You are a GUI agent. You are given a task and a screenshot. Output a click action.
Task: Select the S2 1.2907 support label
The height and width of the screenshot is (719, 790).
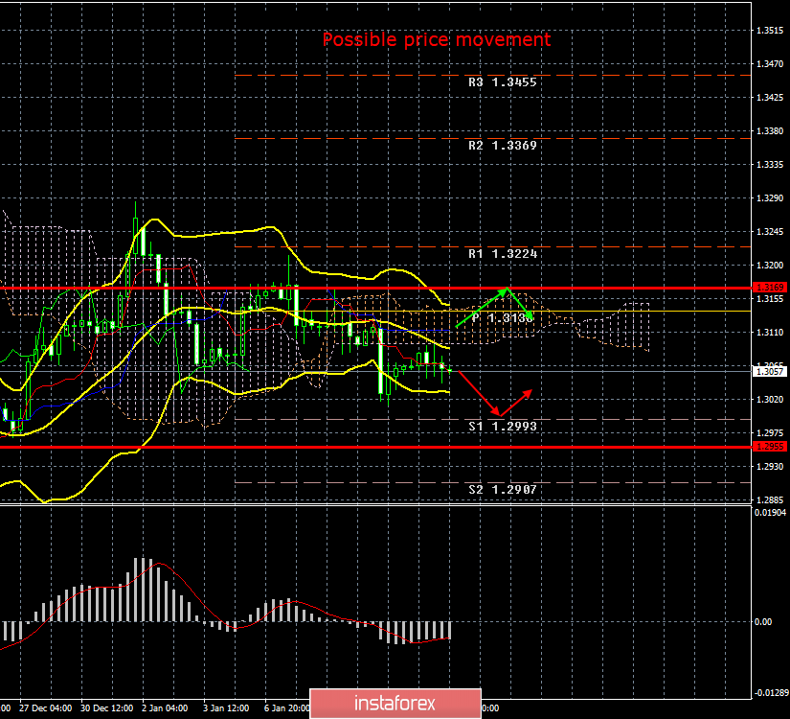click(503, 489)
